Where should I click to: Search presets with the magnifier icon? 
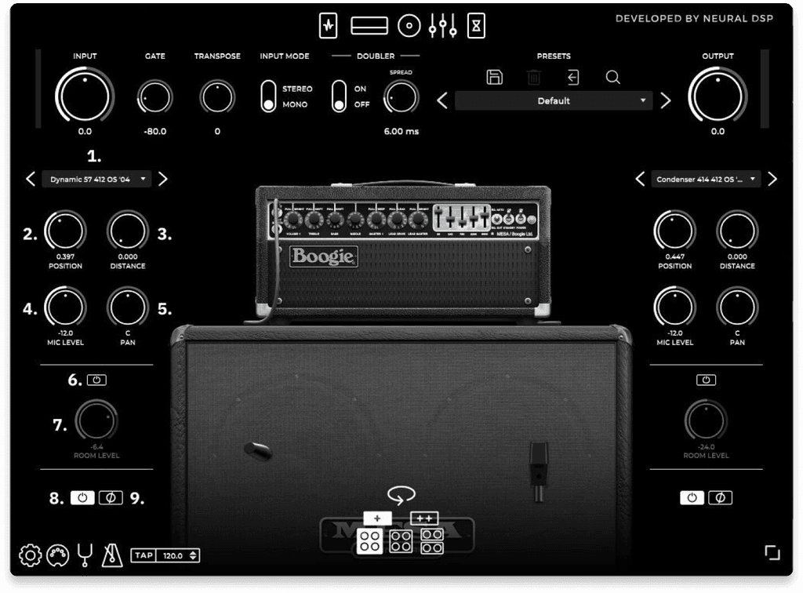tap(613, 77)
